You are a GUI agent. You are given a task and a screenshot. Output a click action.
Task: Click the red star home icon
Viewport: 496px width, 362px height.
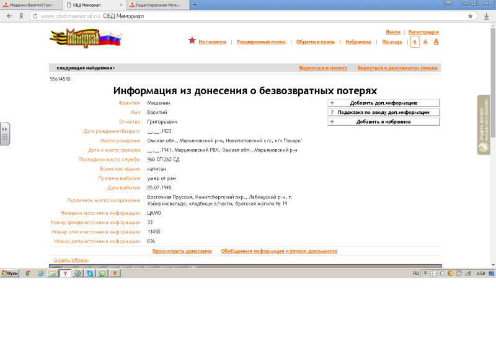point(192,41)
